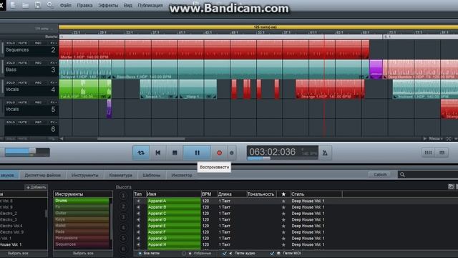
Task: Solo the Vocals track 4
Action: pyautogui.click(x=11, y=83)
